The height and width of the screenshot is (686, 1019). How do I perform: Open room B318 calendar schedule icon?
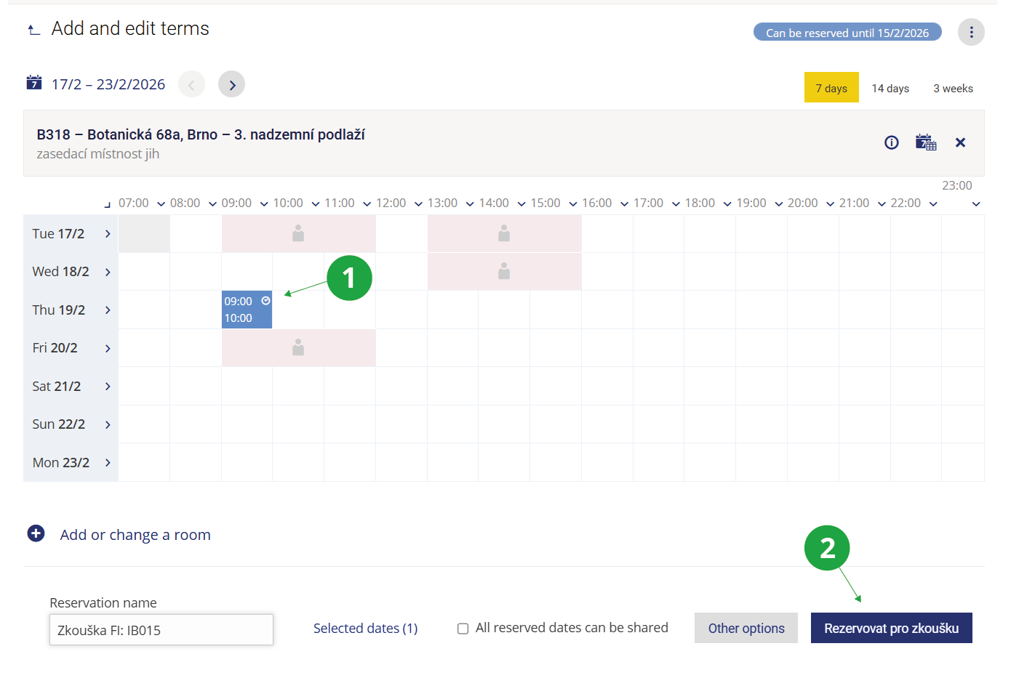tap(925, 142)
